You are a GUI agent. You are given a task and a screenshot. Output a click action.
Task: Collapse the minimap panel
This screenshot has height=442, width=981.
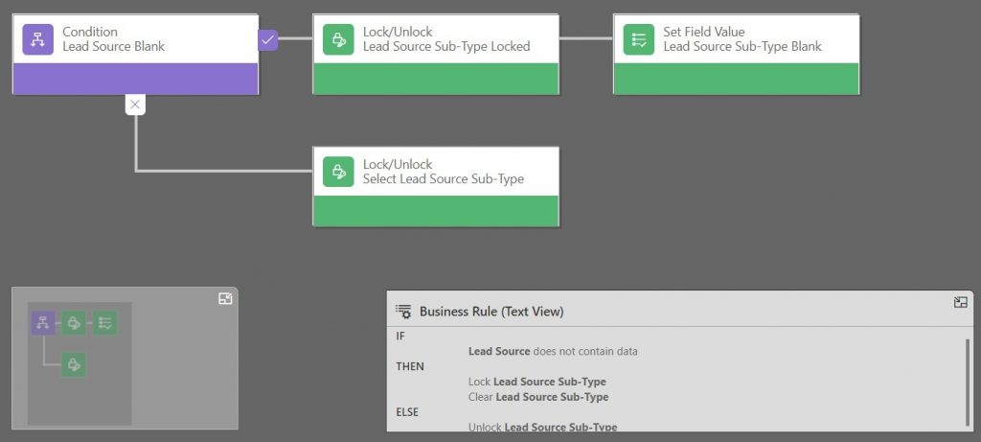(225, 299)
